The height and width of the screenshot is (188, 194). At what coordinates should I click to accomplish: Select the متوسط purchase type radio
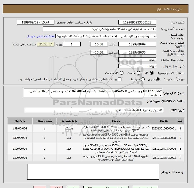[x=143, y=79]
